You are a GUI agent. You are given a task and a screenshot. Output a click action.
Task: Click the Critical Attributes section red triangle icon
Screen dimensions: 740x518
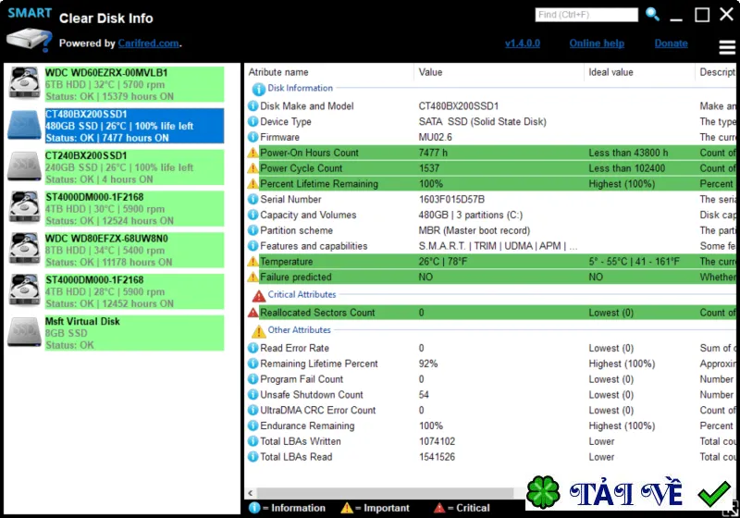(x=259, y=296)
